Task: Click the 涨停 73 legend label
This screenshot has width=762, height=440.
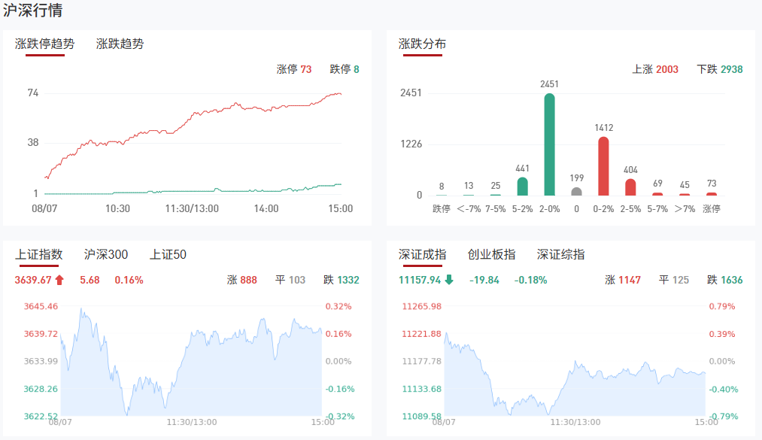Action: click(293, 69)
